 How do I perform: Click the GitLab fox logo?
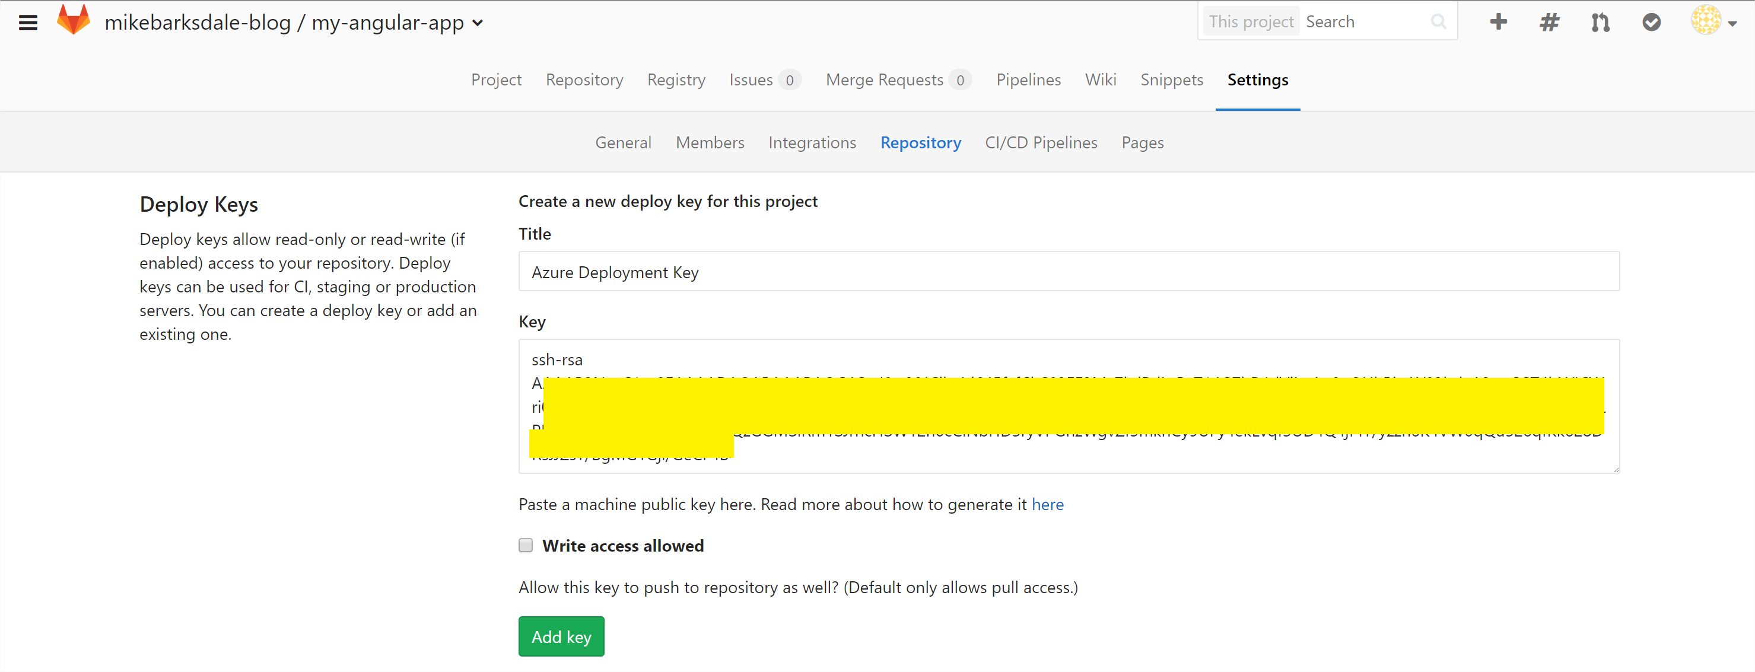(x=73, y=20)
